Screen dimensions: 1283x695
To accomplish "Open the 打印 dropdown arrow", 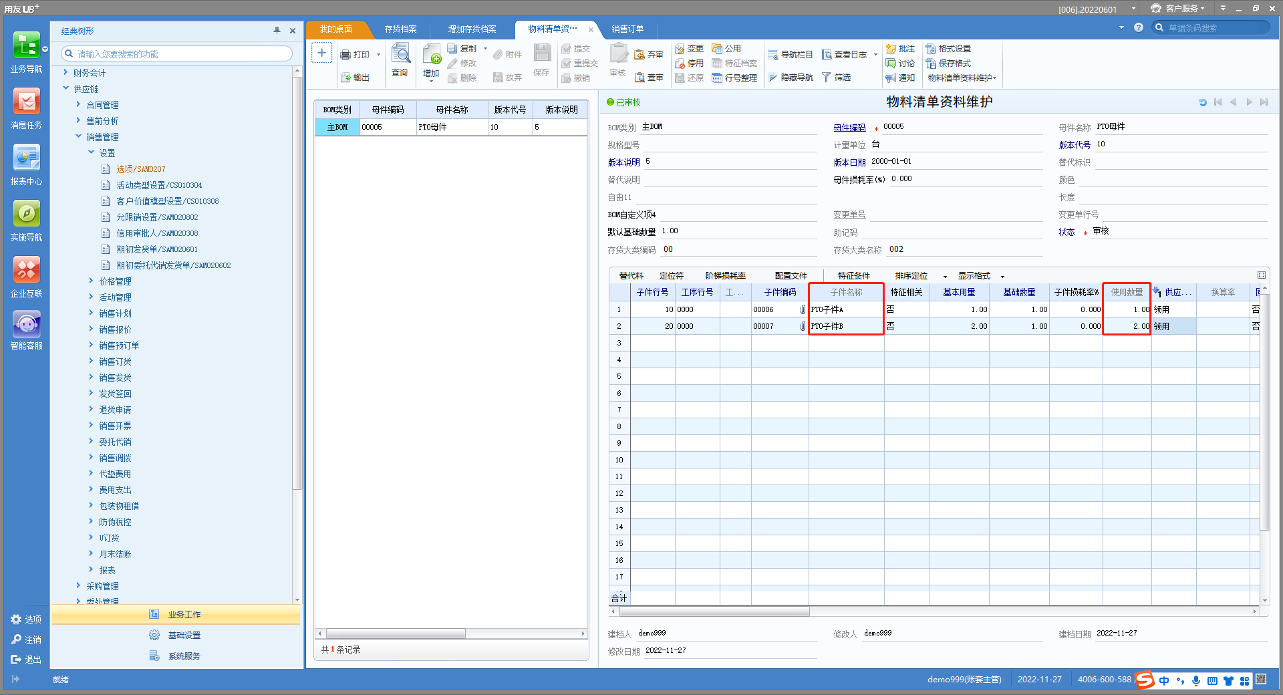I will pyautogui.click(x=378, y=55).
